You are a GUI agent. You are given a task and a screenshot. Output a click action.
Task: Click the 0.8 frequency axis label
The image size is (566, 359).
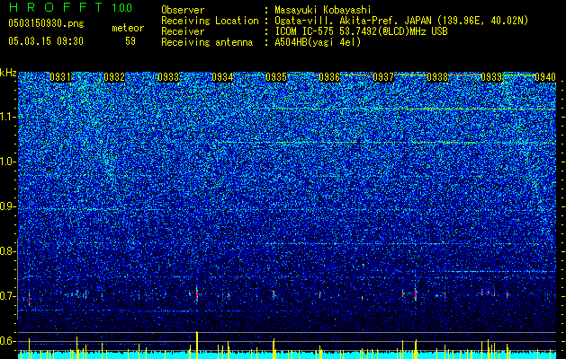(8, 251)
